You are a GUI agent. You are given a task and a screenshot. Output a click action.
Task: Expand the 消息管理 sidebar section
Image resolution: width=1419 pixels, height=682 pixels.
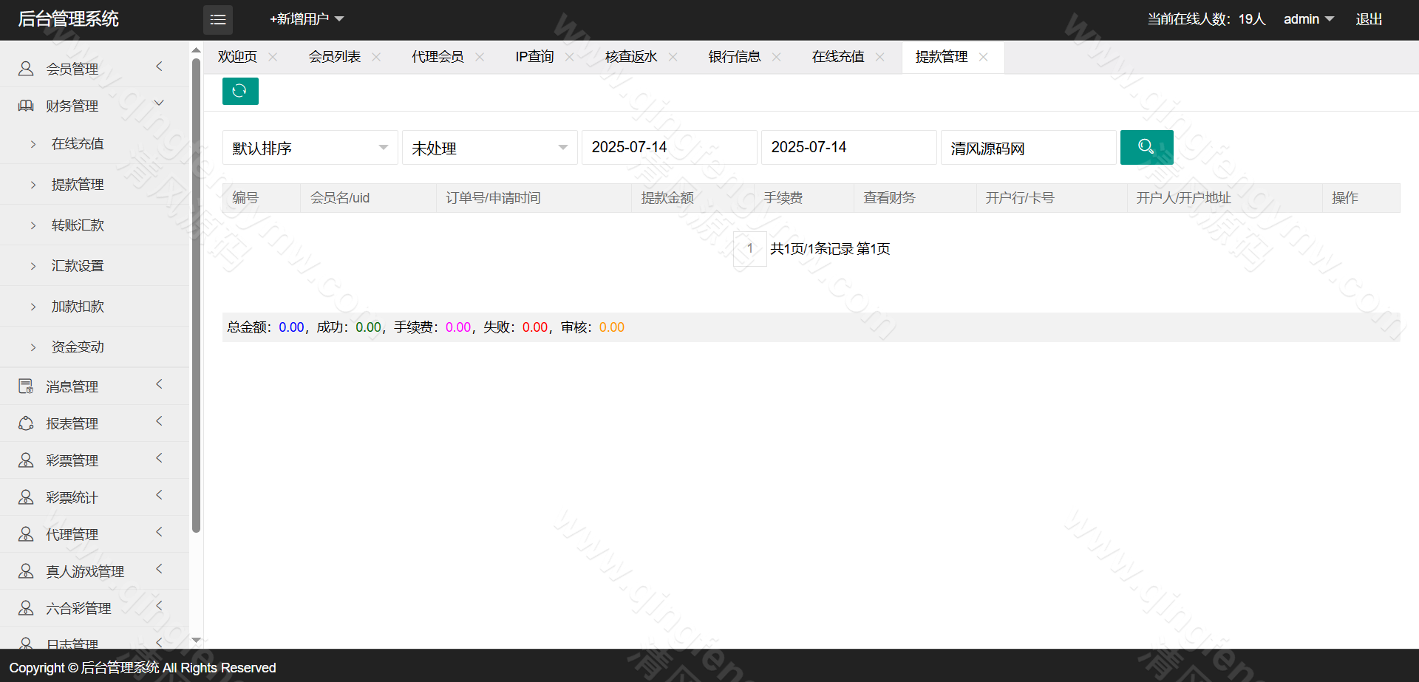point(72,386)
